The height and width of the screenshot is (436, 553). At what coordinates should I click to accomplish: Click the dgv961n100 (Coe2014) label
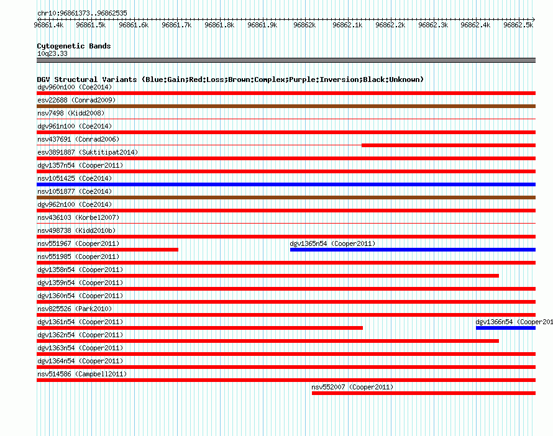pyautogui.click(x=75, y=126)
